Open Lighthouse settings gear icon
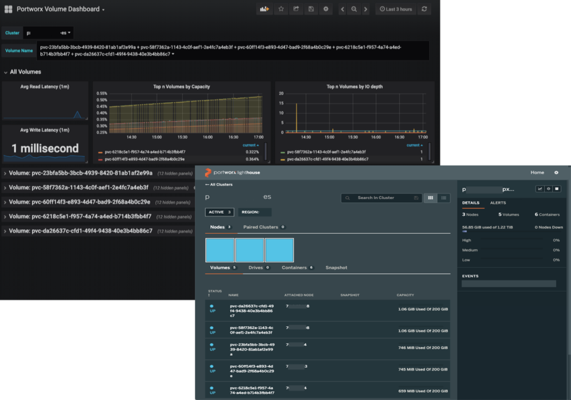This screenshot has width=571, height=400. point(556,172)
